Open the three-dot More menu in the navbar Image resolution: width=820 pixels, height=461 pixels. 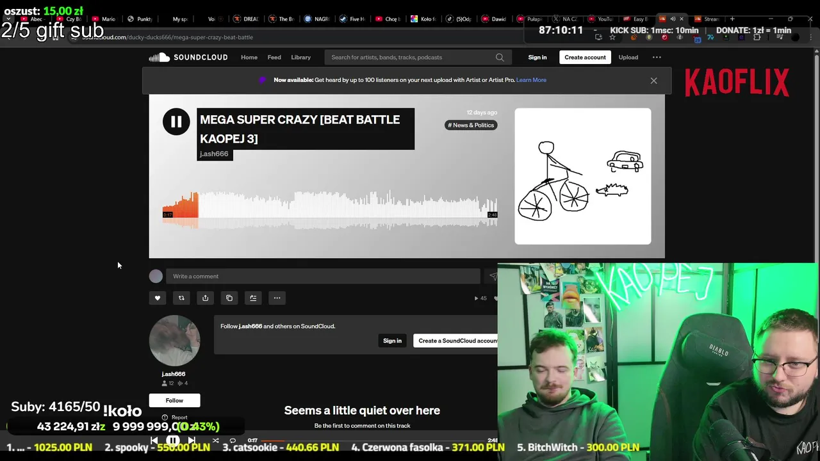click(x=657, y=58)
